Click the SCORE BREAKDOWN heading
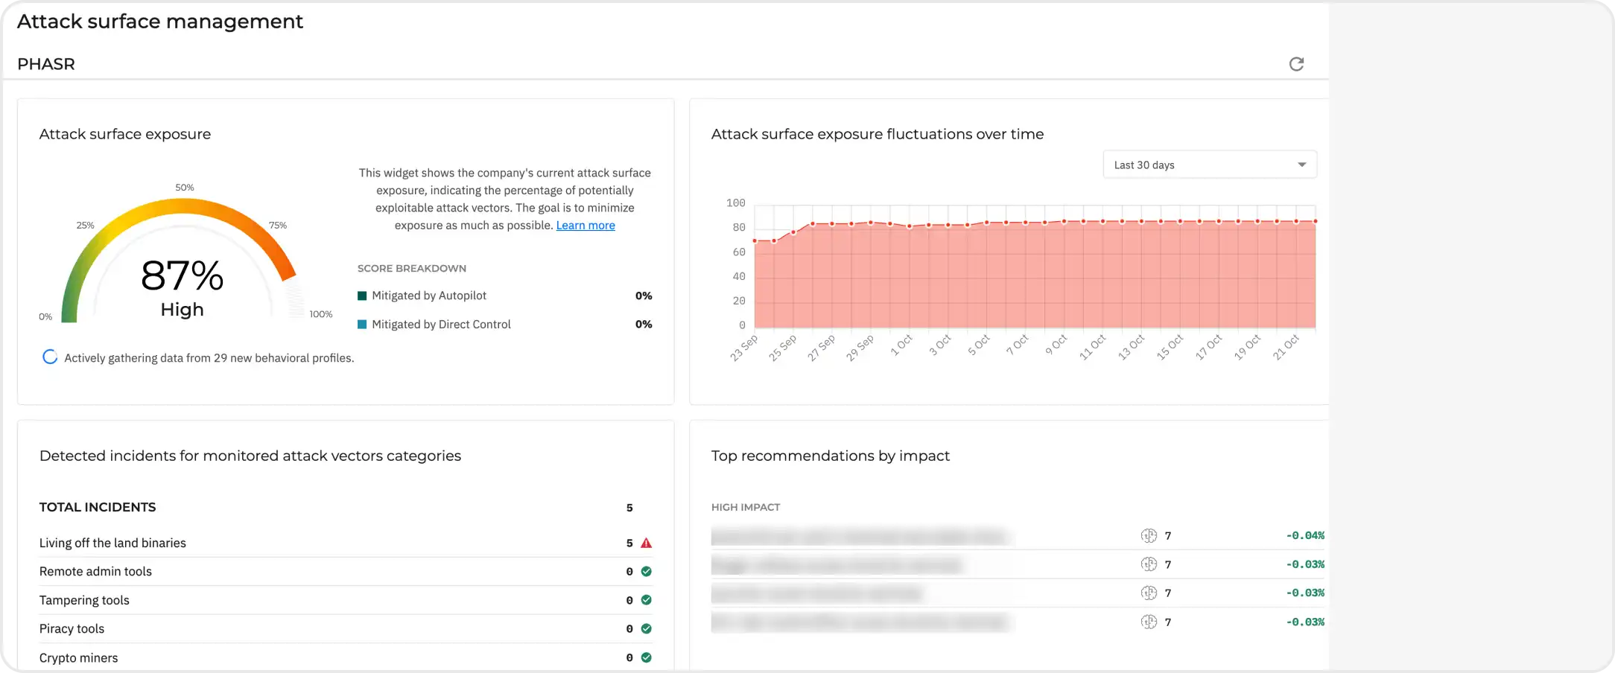The height and width of the screenshot is (673, 1615). [x=412, y=268]
